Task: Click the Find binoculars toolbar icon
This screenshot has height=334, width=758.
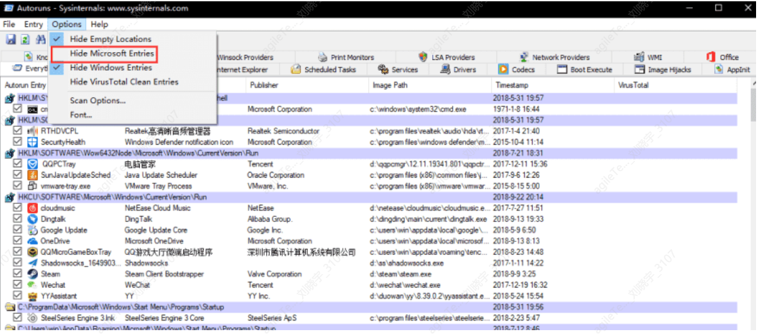Action: [41, 39]
